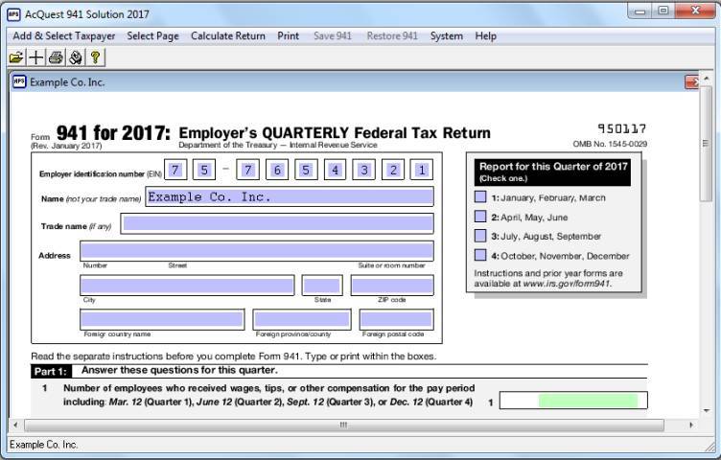Click the Name field with Example Co. Inc.
The width and height of the screenshot is (721, 460).
[290, 196]
